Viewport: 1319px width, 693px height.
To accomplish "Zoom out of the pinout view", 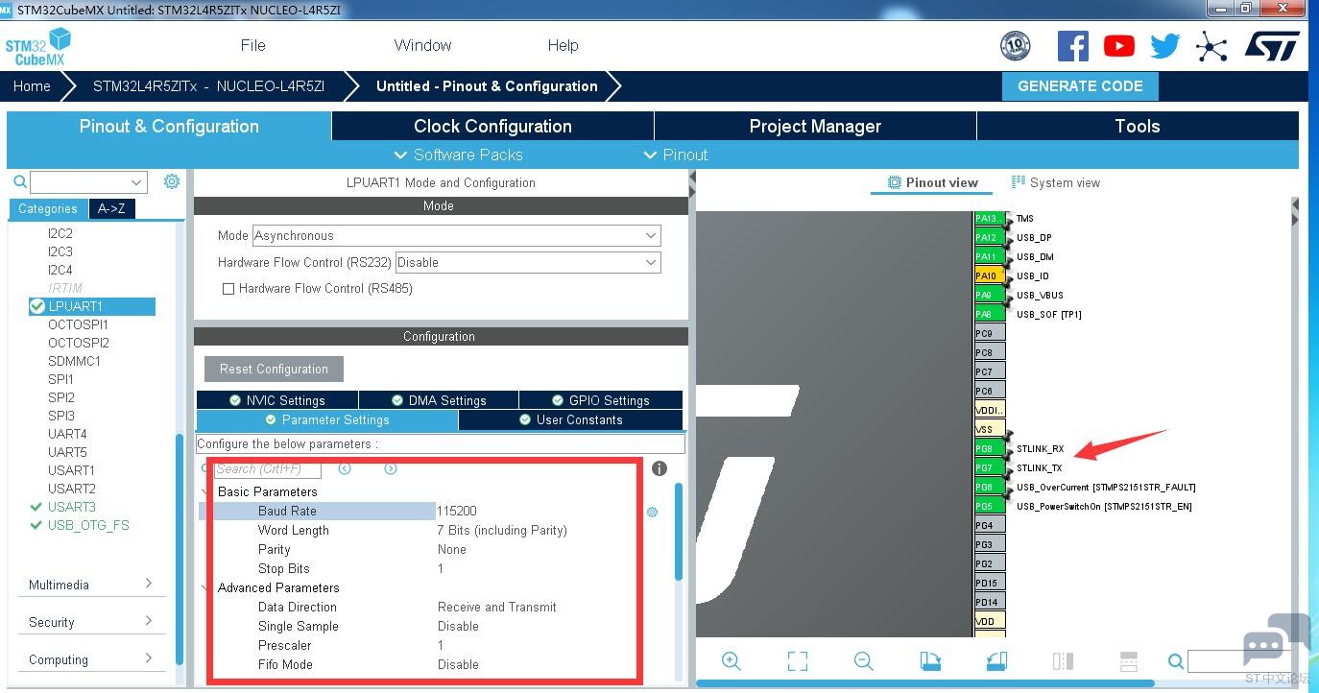I will coord(863,661).
